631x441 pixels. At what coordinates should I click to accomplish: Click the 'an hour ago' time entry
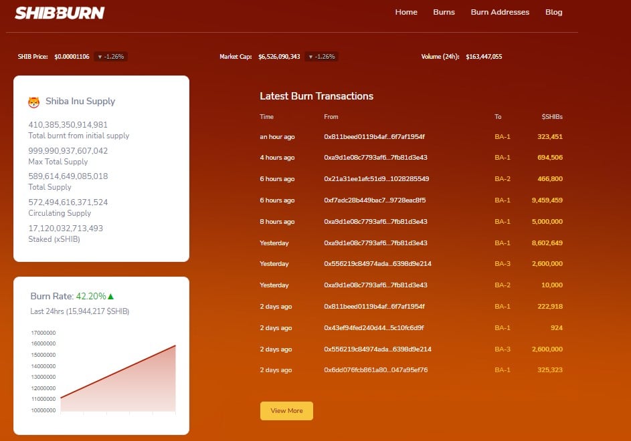click(277, 137)
